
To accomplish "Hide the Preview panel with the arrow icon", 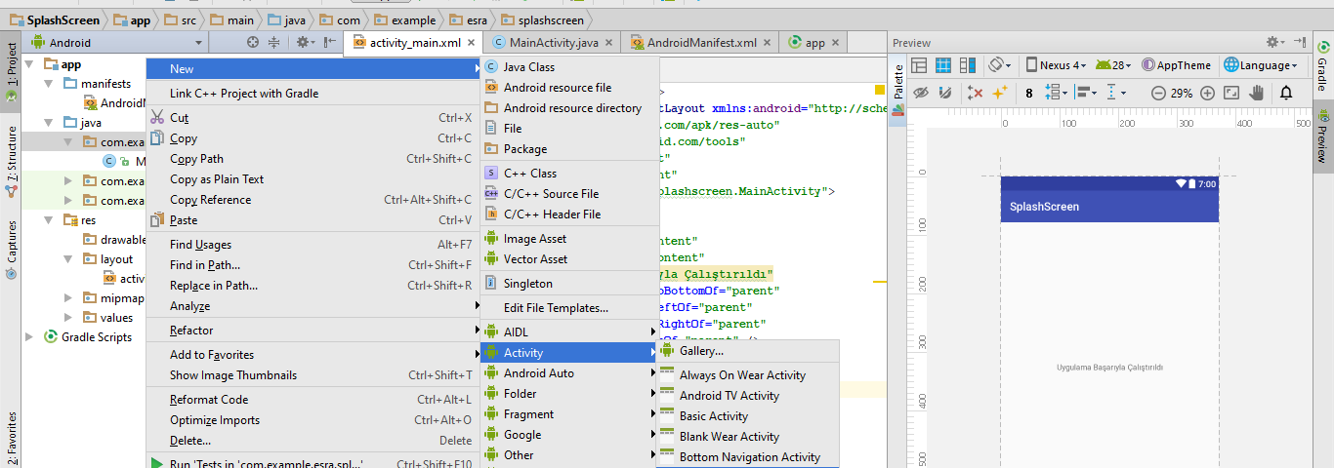I will point(1300,42).
